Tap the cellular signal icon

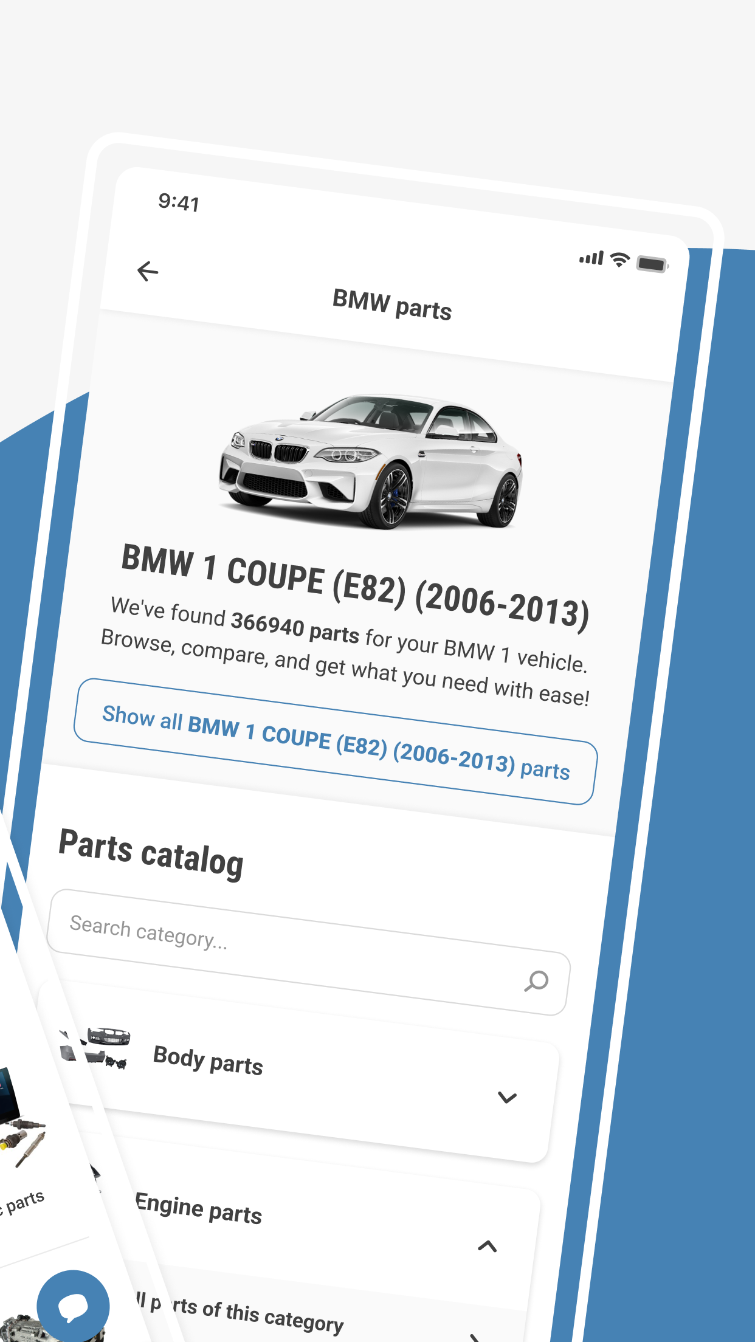coord(591,258)
